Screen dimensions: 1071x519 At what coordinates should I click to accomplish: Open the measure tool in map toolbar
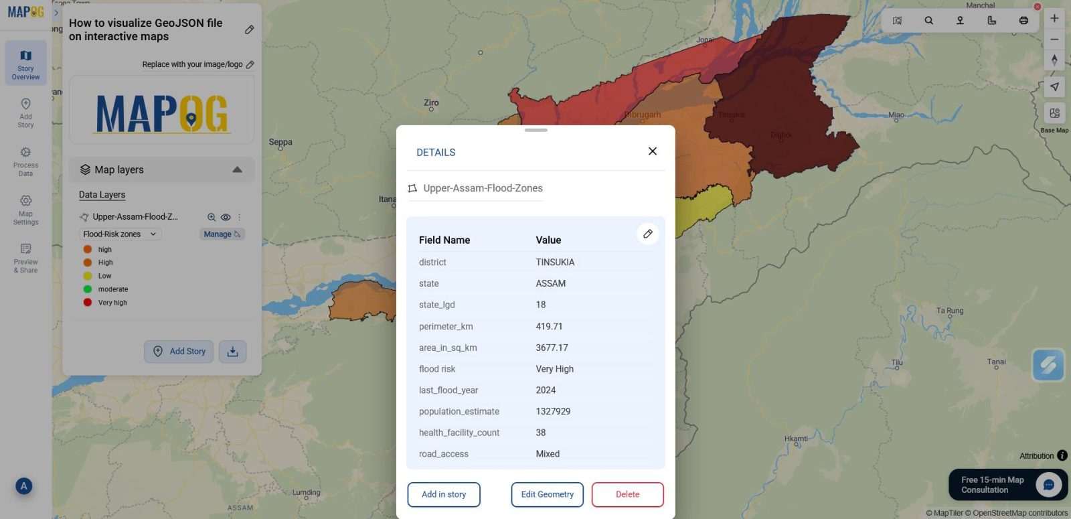(x=991, y=20)
